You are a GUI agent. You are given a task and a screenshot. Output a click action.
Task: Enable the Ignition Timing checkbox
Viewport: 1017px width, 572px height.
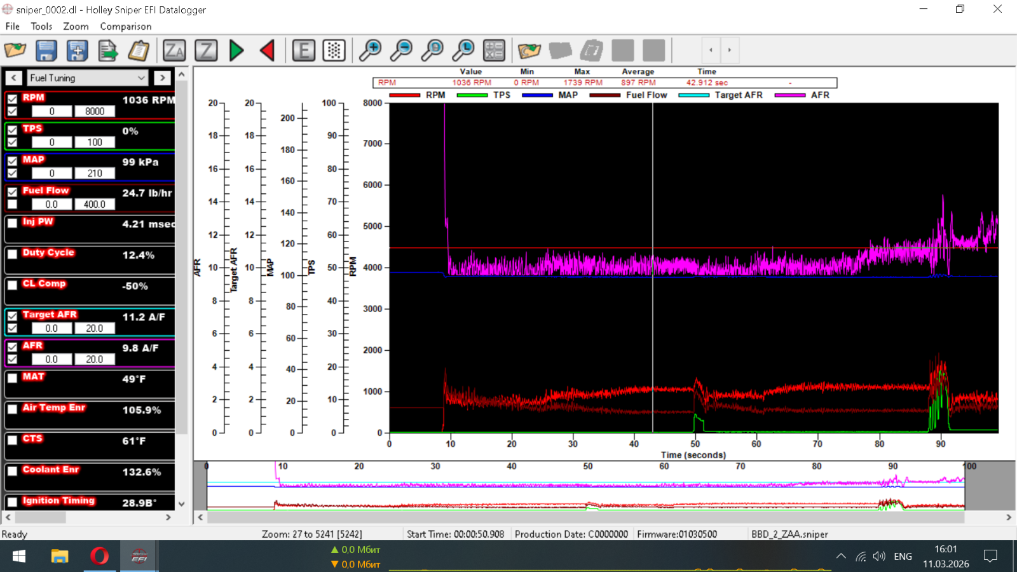[x=12, y=502]
